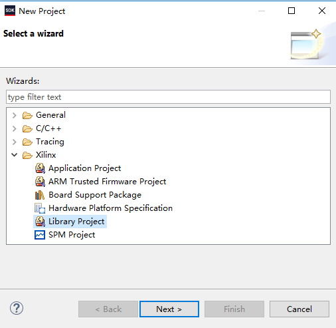Image resolution: width=336 pixels, height=328 pixels.
Task: Click the disabled Back button
Action: pyautogui.click(x=108, y=309)
